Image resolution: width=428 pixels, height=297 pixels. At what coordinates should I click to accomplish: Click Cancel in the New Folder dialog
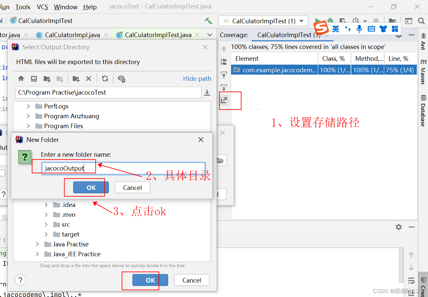point(132,188)
